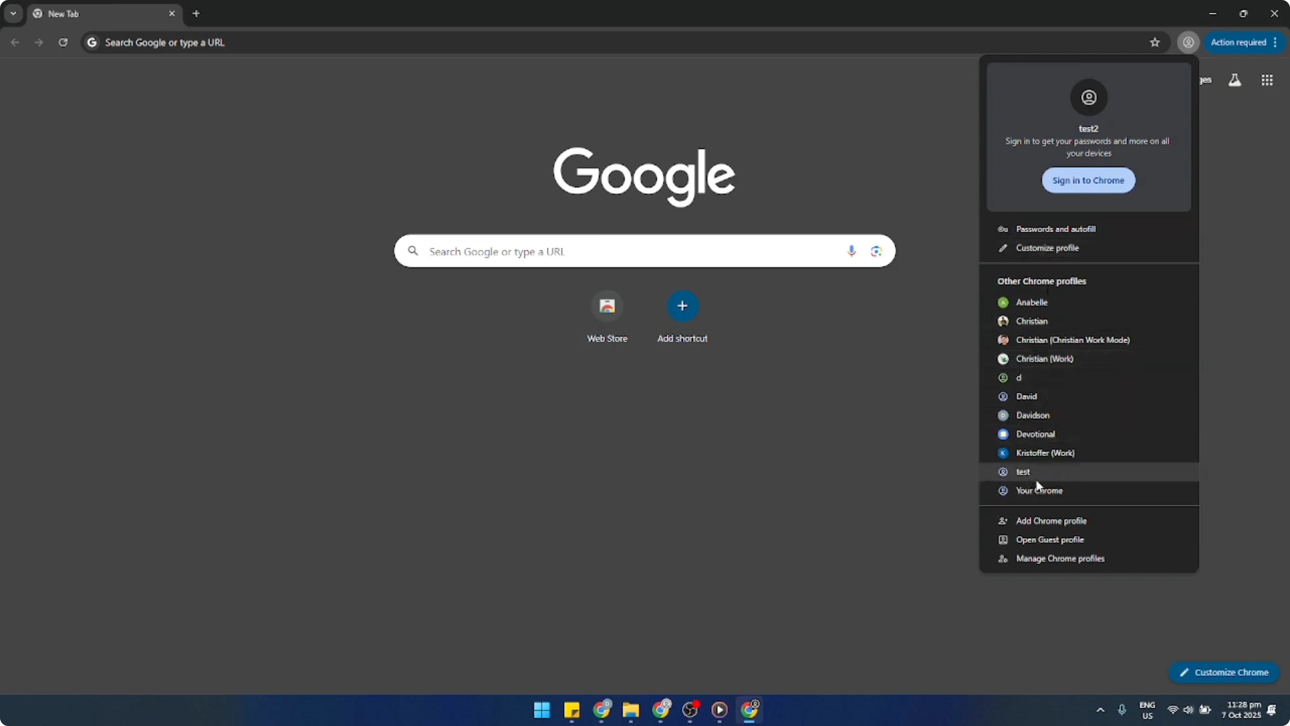Click the Sign in to Chrome button
The width and height of the screenshot is (1290, 726).
(1089, 180)
